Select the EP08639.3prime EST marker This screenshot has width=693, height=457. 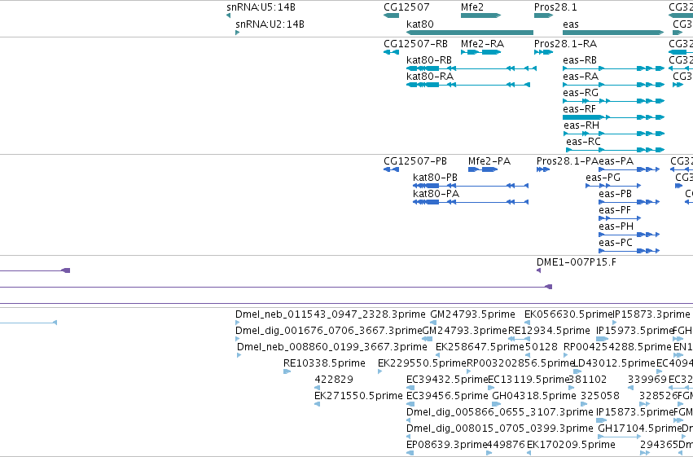coord(410,453)
